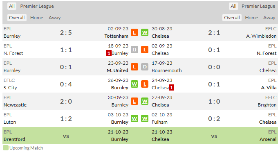Screen dimensions: 280x161
Task: Switch the left panel to Home tab
Action: [x=37, y=18]
